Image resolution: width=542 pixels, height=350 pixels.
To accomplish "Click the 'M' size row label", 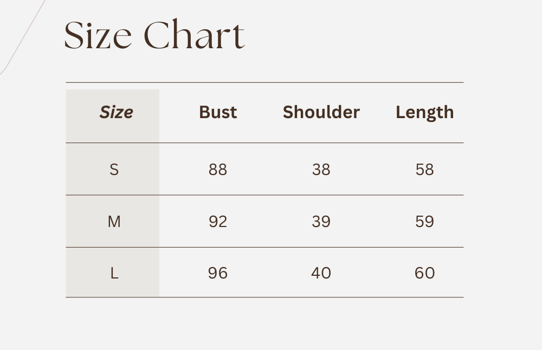I will point(114,222).
